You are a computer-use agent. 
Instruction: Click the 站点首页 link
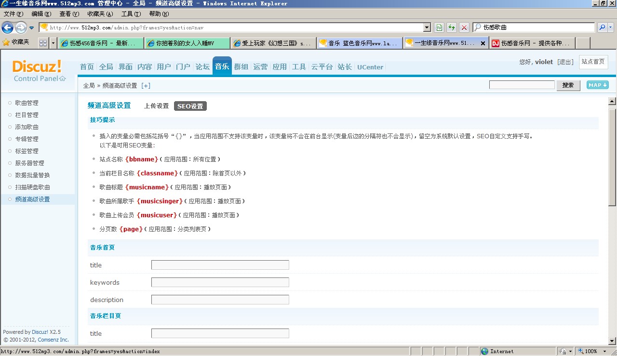tap(593, 62)
